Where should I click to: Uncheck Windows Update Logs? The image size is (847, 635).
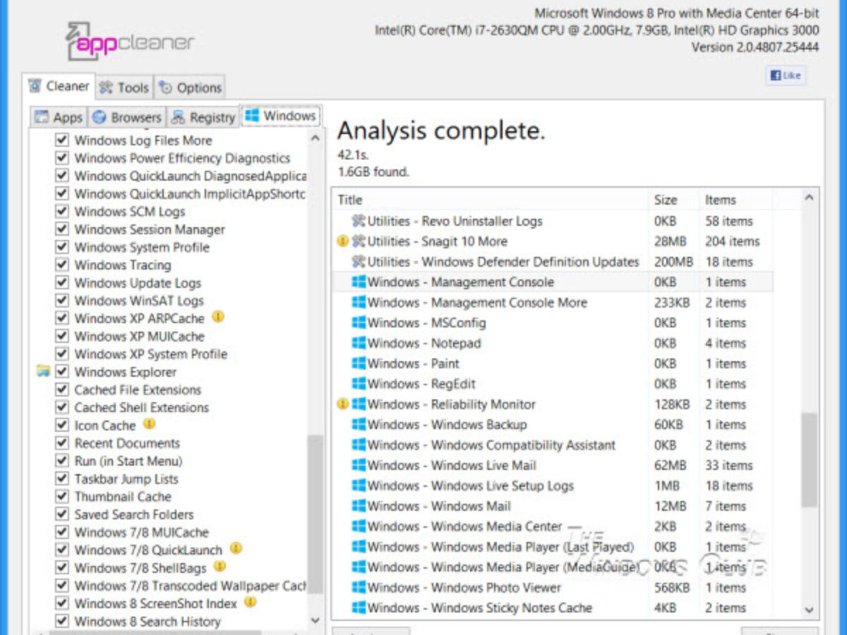(62, 283)
